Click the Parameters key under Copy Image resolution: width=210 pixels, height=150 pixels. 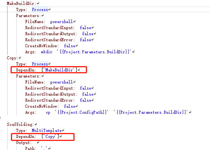coord(28,76)
